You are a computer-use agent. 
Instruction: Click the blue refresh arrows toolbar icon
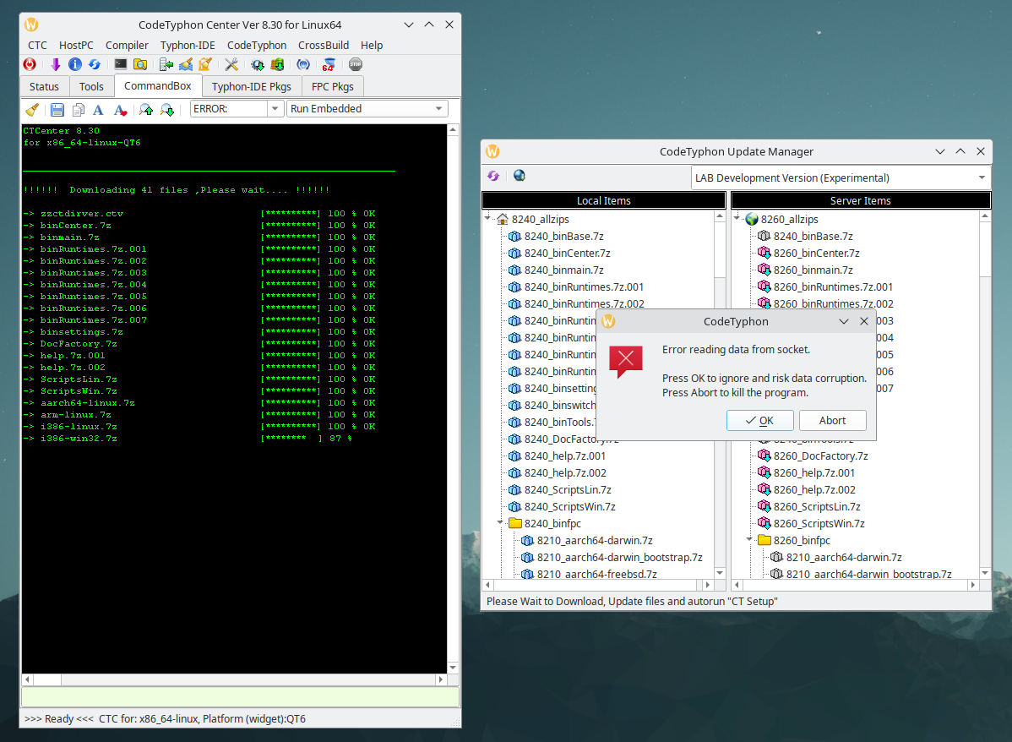(x=95, y=64)
